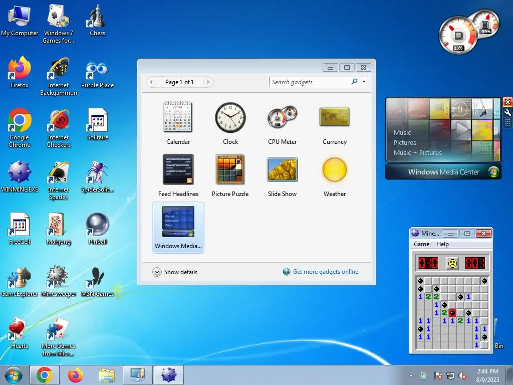Viewport: 513px width, 385px height.
Task: Click the Windows Media Center banner
Action: click(x=443, y=172)
